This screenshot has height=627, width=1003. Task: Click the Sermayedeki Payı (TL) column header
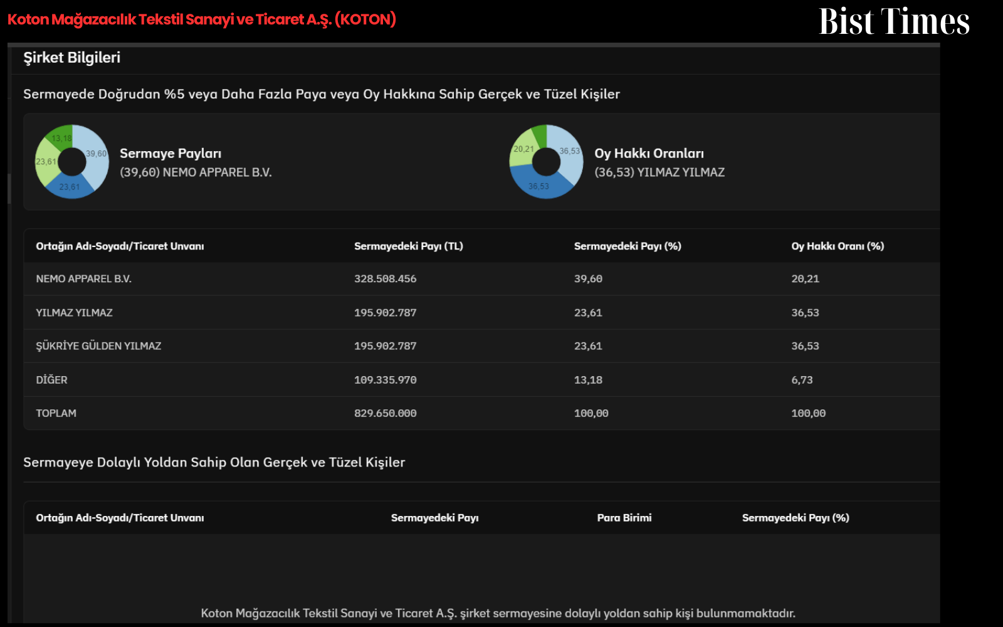tap(409, 246)
